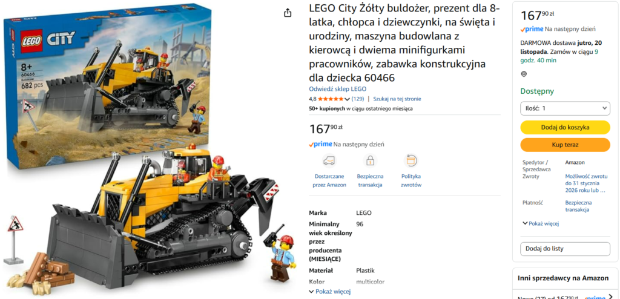Image resolution: width=620 pixels, height=299 pixels.
Task: Click the Kup teraz button
Action: click(x=565, y=145)
